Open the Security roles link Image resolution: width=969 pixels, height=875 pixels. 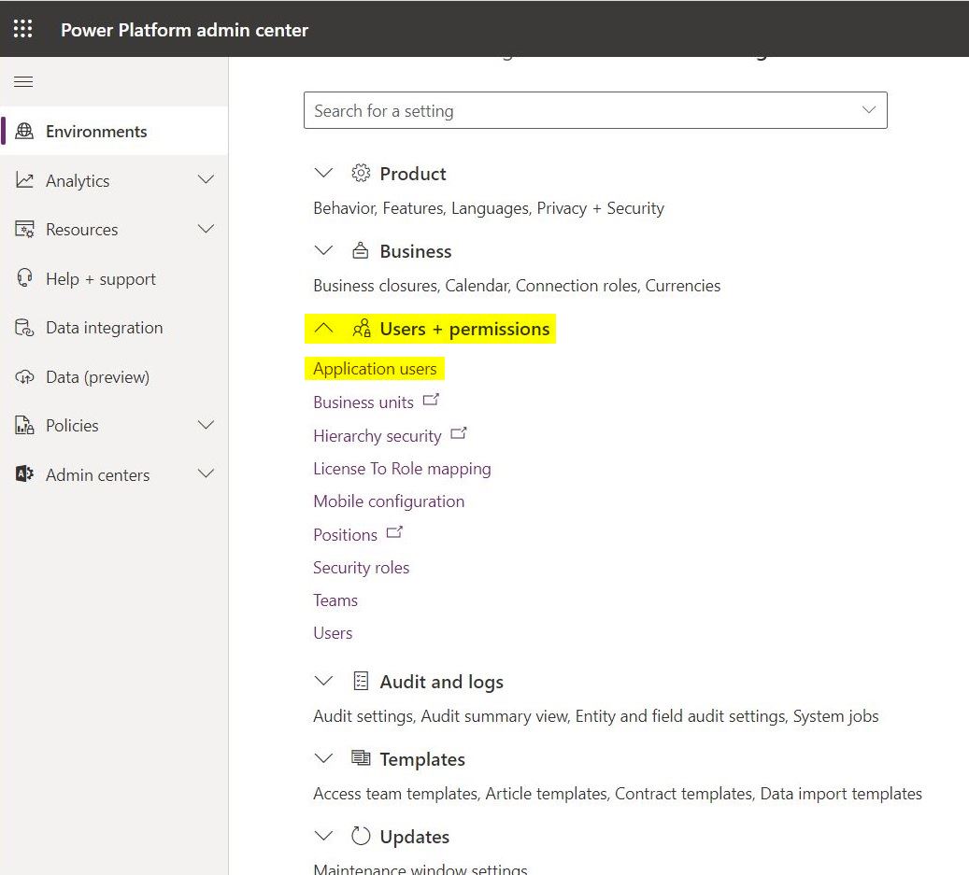coord(361,568)
